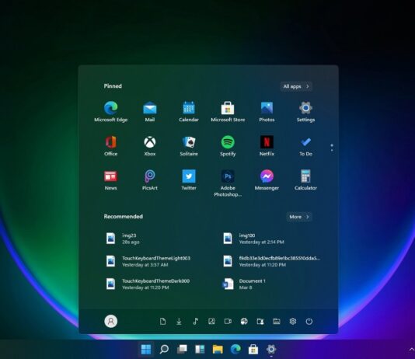Open the Videos folder shortcut in Start footer
Screen dimensions: 415x359
tap(228, 321)
